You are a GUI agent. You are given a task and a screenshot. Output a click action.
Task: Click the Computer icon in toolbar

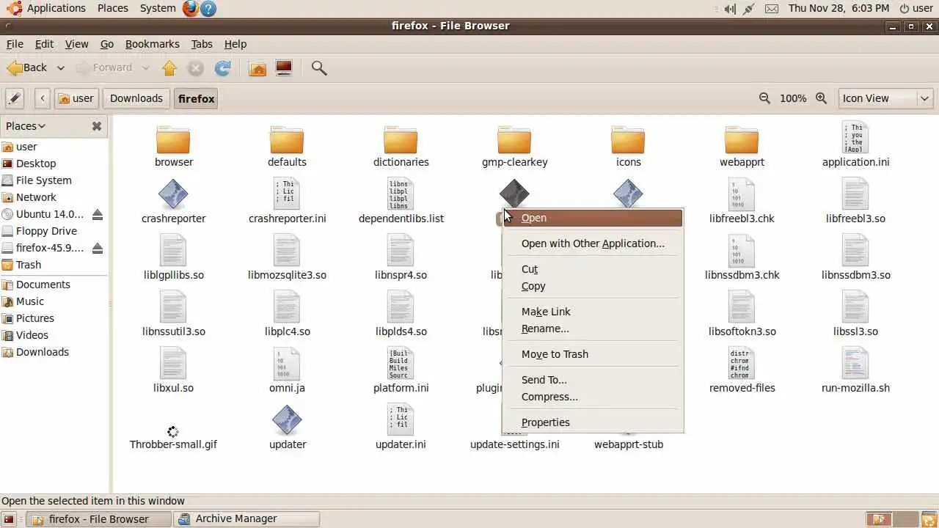pos(284,68)
